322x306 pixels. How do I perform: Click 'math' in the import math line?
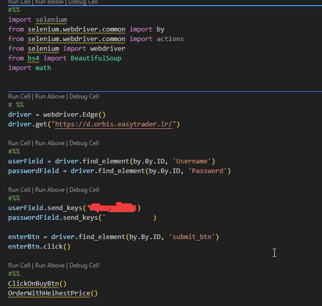pyautogui.click(x=43, y=68)
